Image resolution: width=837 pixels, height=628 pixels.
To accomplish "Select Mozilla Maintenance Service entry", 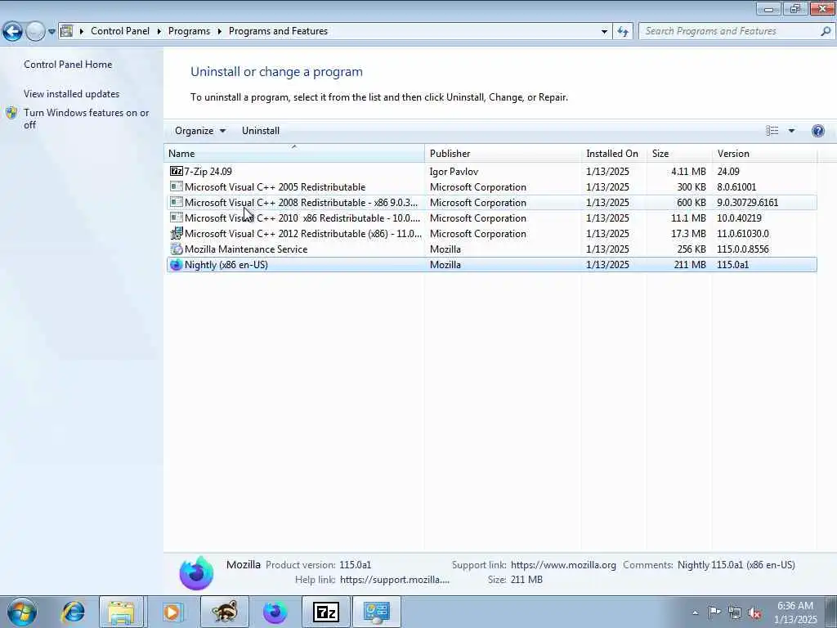I will pos(491,249).
